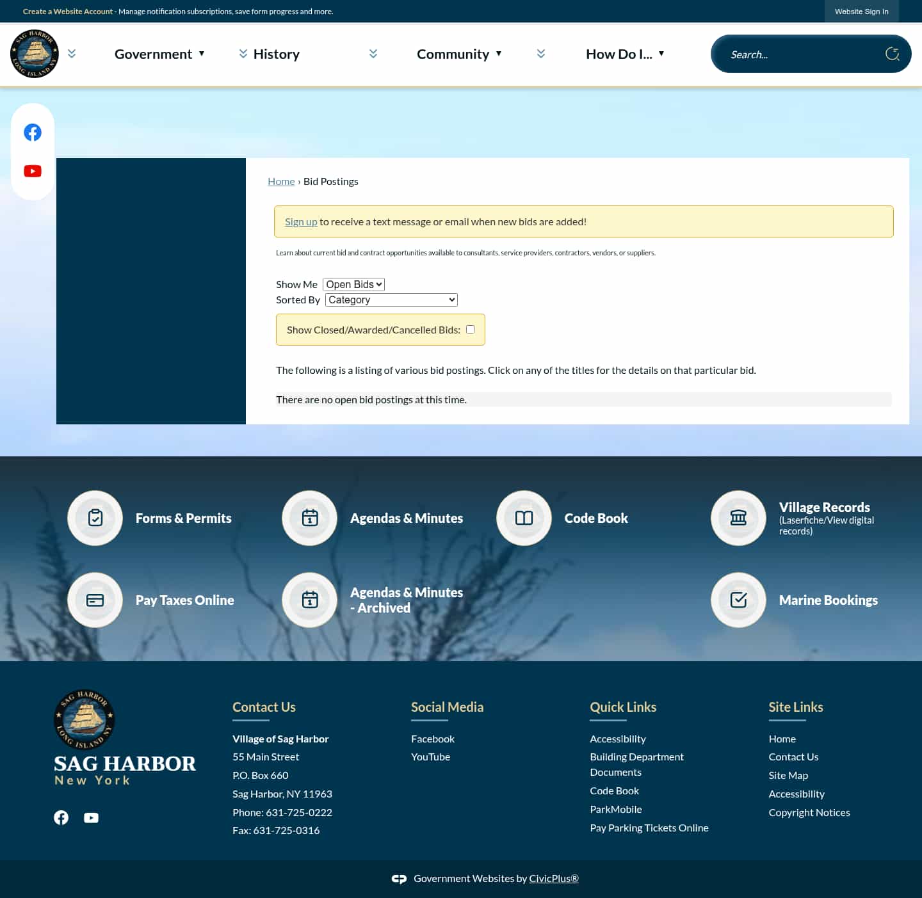Click the Sag Harbor ship logo in header
Viewport: 922px width, 898px height.
tap(35, 53)
